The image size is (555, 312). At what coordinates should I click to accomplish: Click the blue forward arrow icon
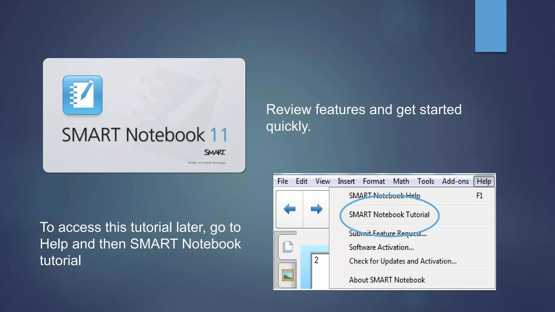316,209
